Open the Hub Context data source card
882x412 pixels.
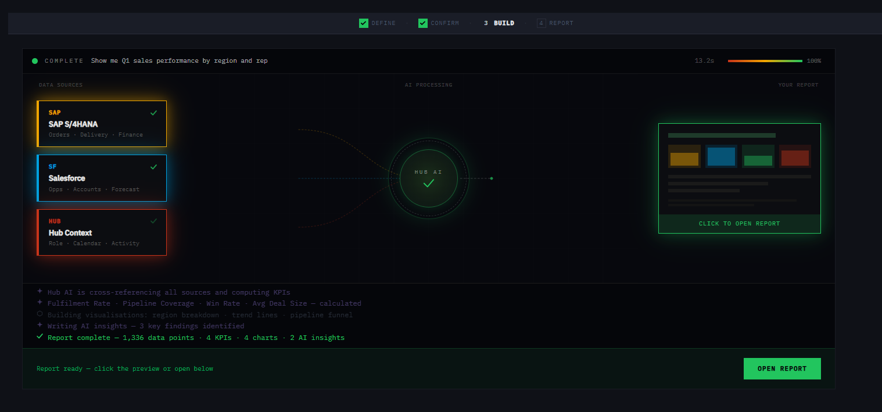pos(102,232)
